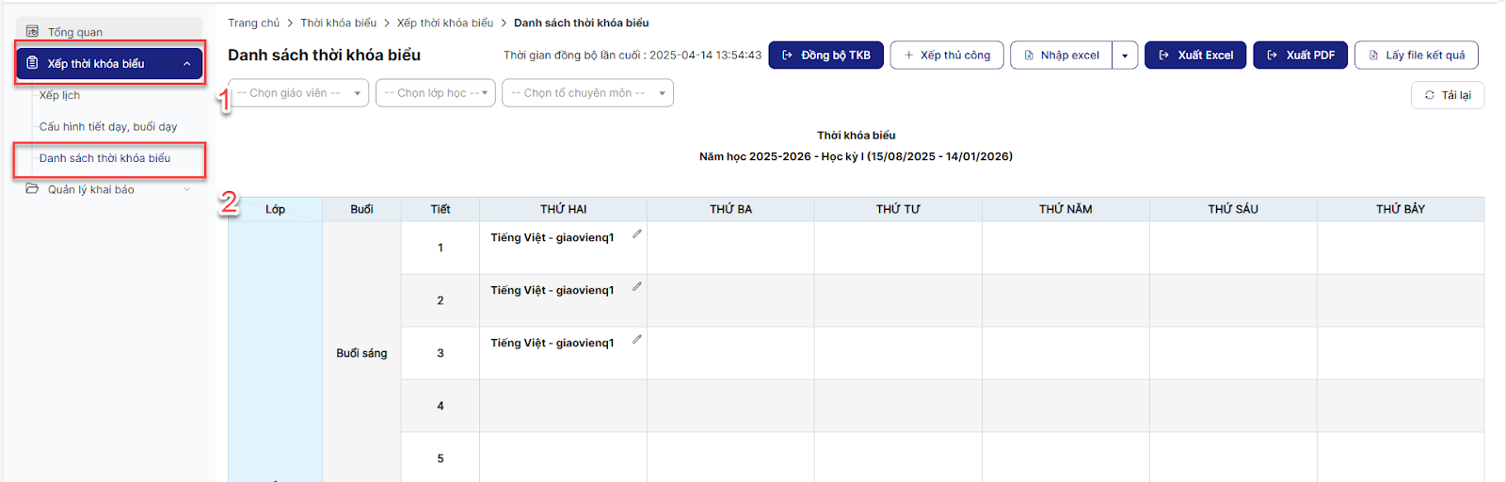The width and height of the screenshot is (1506, 482).
Task: Click pencil edit icon in Tiết 3 cell
Action: [637, 340]
